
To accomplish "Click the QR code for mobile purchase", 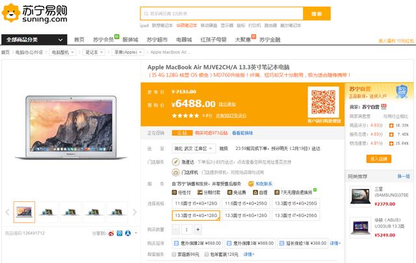I will [x=324, y=102].
